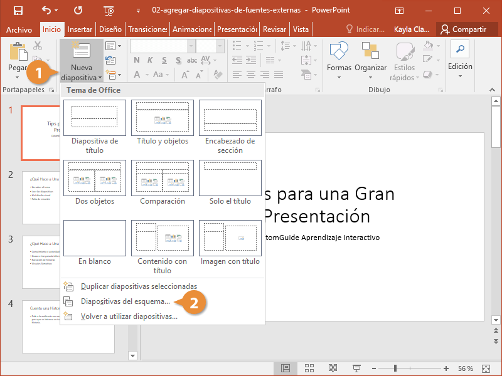Click the text direction icon
This screenshot has width=502, height=376.
tap(306, 46)
